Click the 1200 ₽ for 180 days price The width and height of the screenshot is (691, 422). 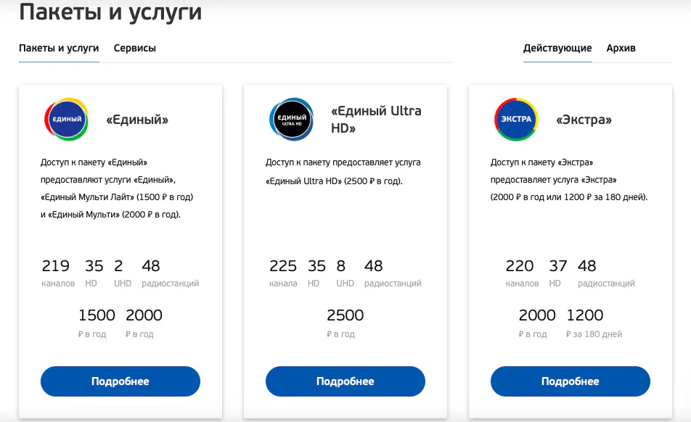pos(585,316)
